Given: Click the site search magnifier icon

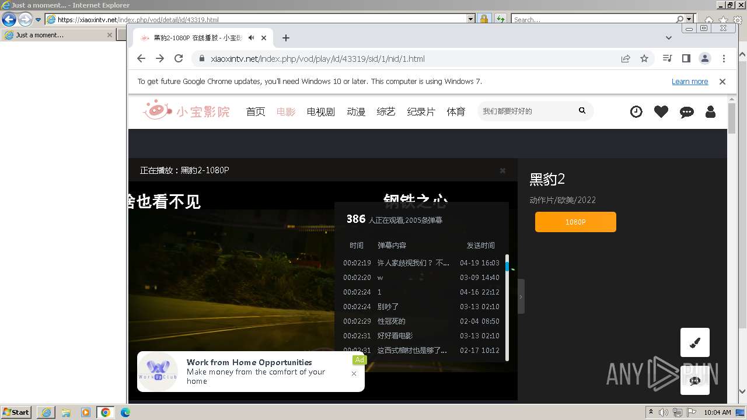Looking at the screenshot, I should (582, 110).
